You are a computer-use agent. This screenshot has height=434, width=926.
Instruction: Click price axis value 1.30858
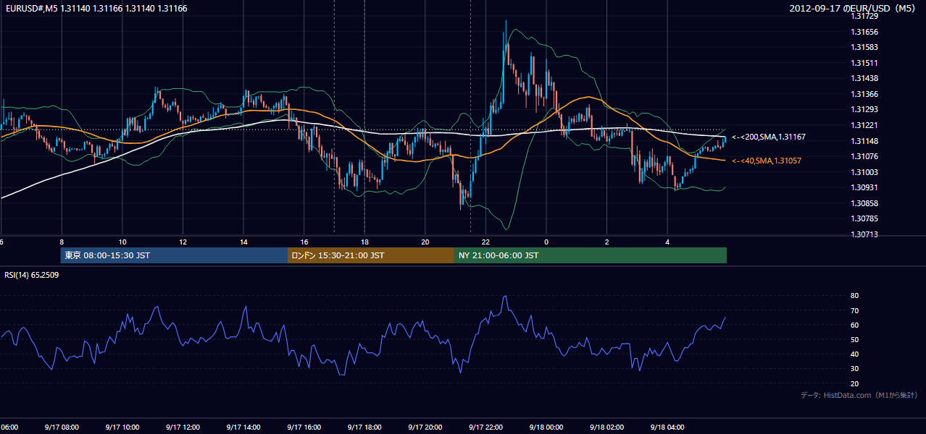[x=864, y=203]
